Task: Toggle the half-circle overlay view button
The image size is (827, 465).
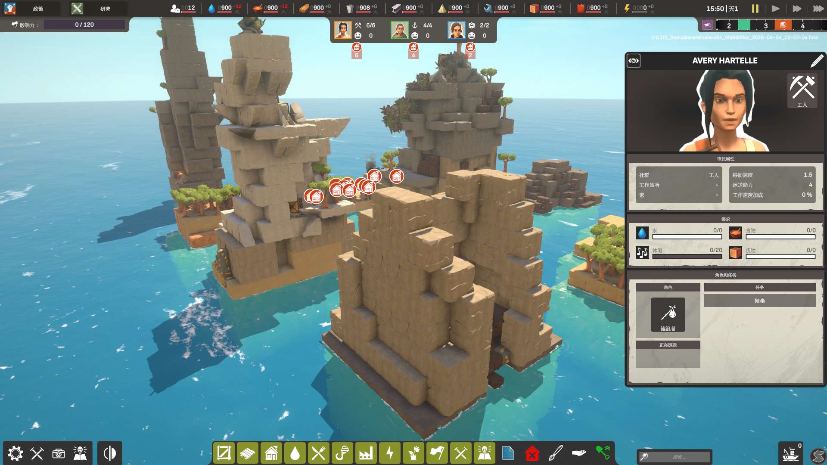Action: point(110,453)
